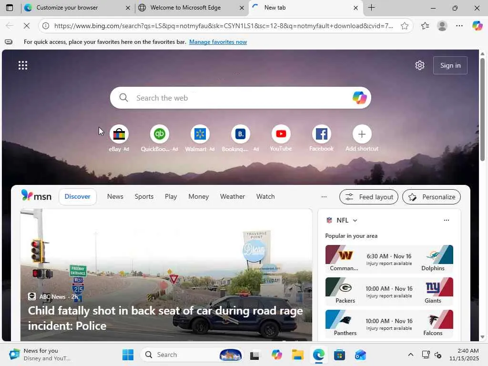
Task: Open the apps grid launcher icon
Action: point(23,65)
